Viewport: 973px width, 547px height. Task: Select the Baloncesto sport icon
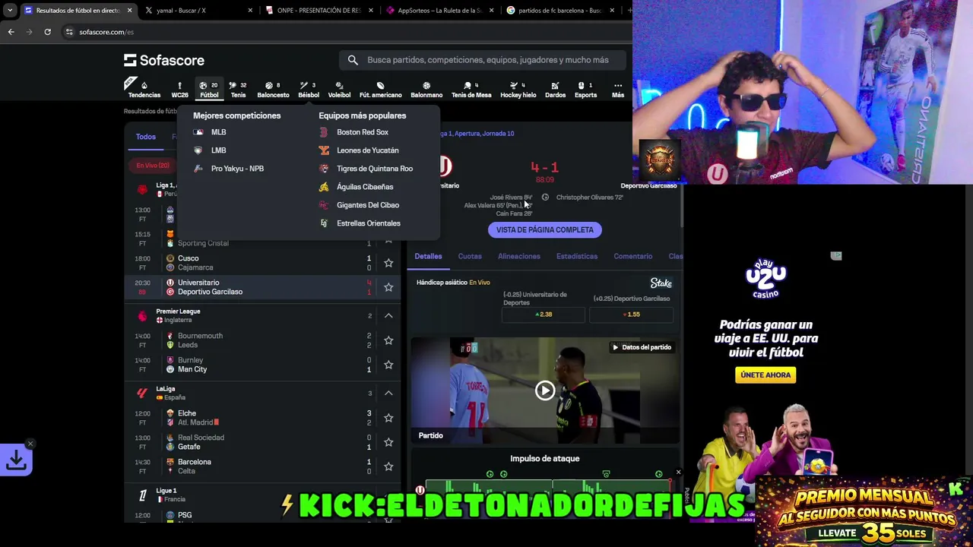[273, 90]
